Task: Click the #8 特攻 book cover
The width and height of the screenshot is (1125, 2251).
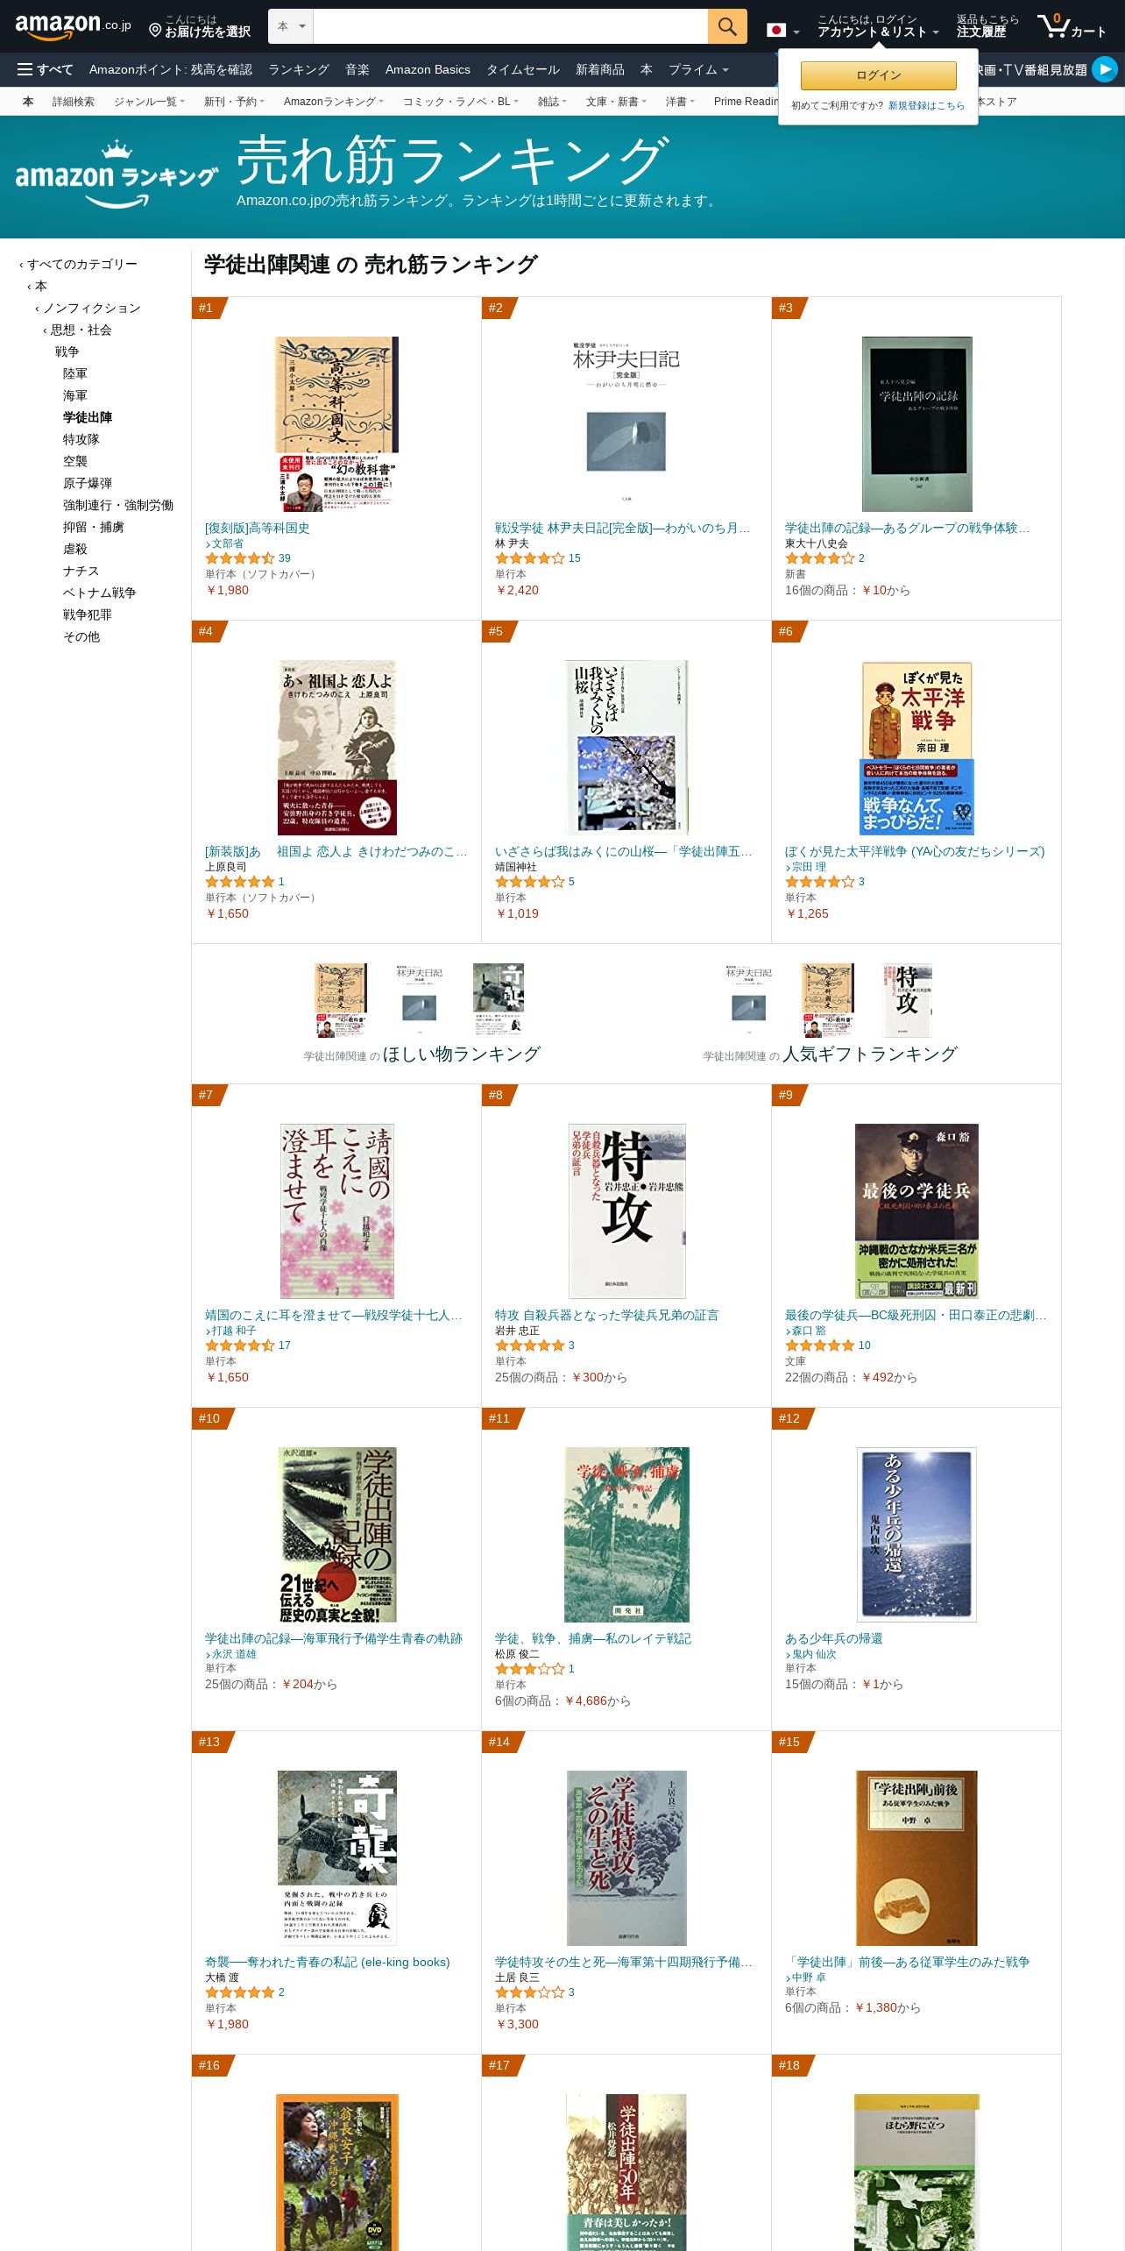Action: [x=626, y=1211]
